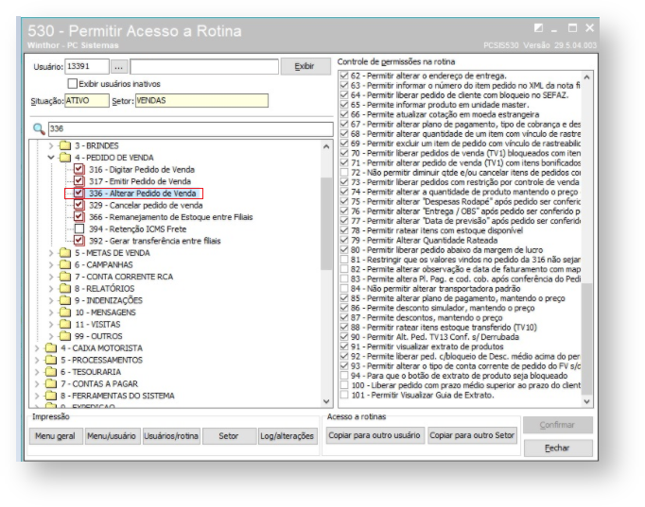This screenshot has height=507, width=645.
Task: Click the user name text field
Action: (204, 66)
